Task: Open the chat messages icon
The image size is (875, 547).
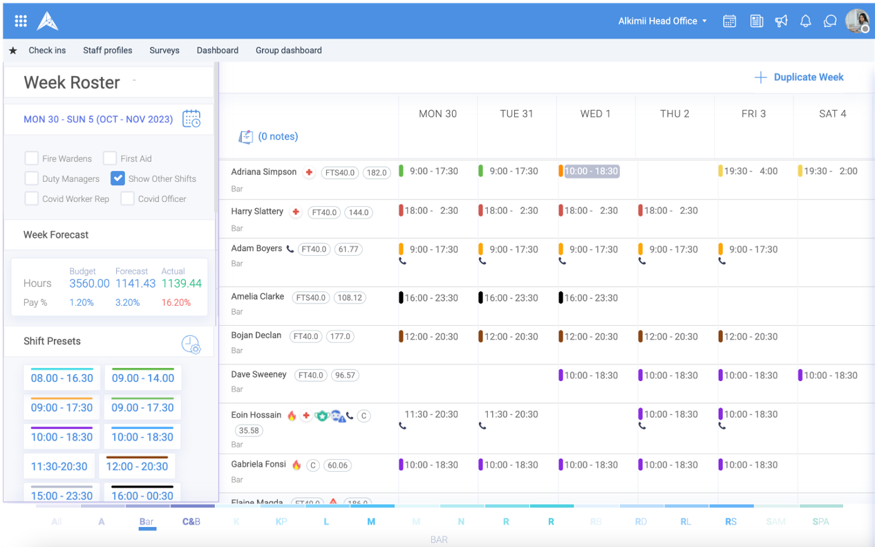Action: [830, 21]
